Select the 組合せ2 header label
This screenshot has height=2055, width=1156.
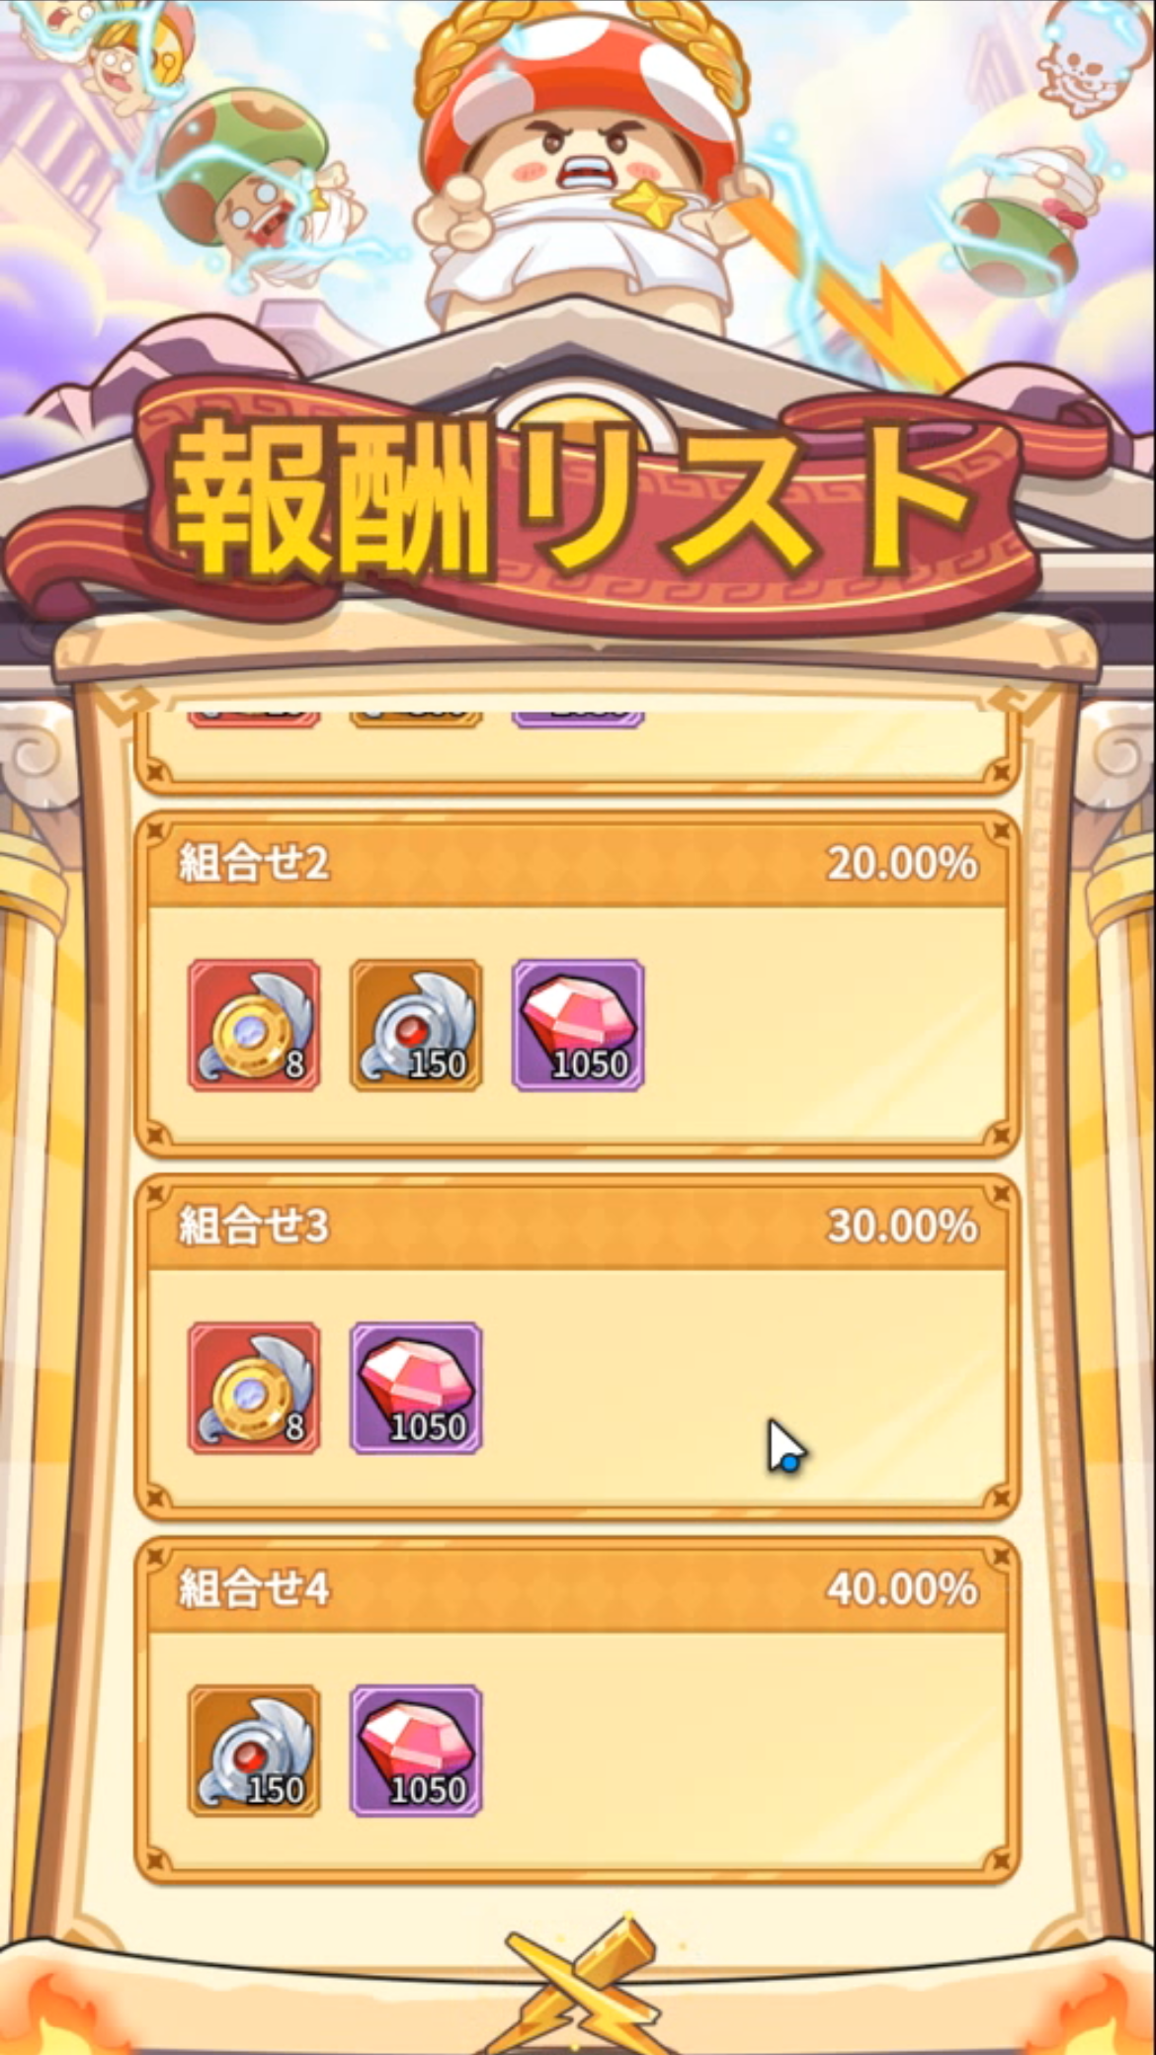(x=254, y=863)
